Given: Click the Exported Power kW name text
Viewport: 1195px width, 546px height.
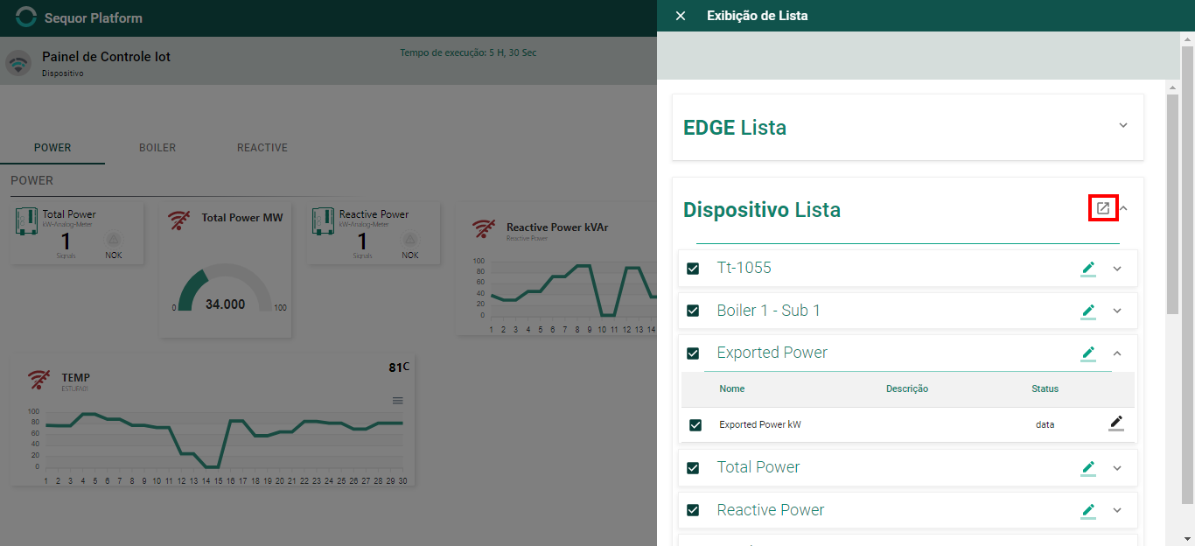Looking at the screenshot, I should pyautogui.click(x=760, y=425).
